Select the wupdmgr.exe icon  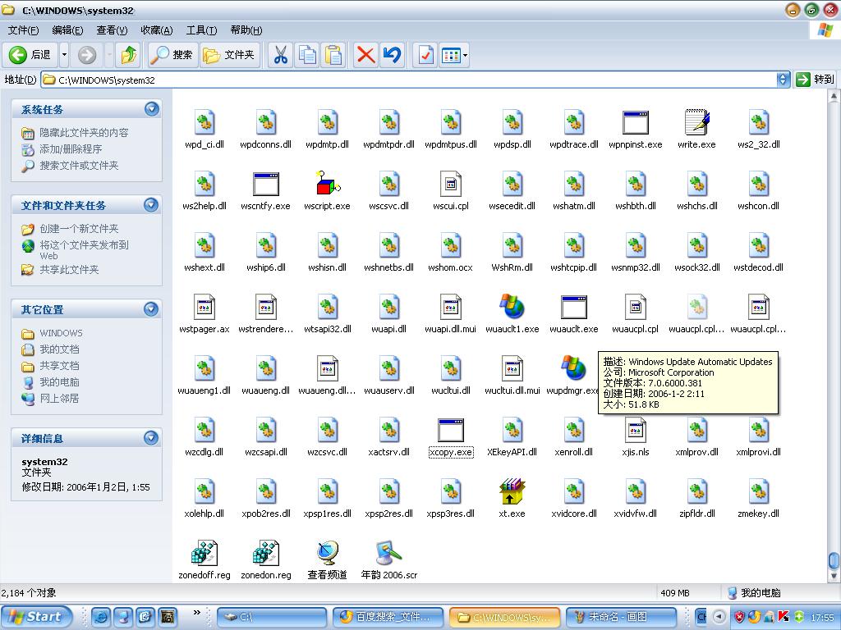573,368
